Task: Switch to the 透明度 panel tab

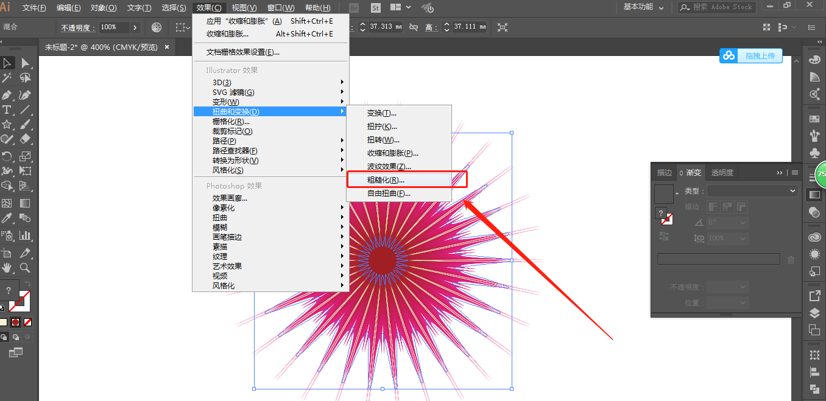Action: click(722, 173)
